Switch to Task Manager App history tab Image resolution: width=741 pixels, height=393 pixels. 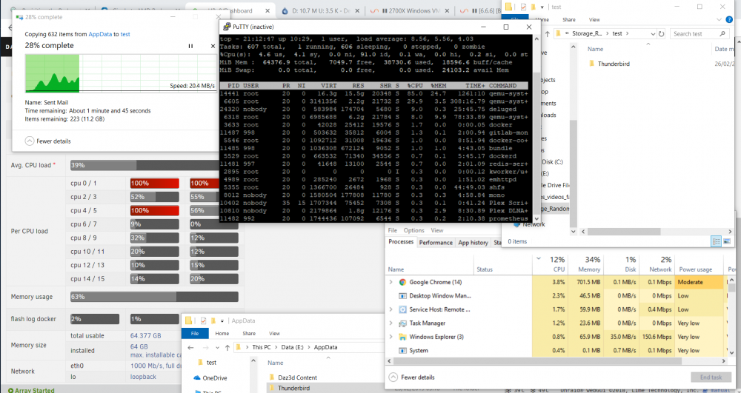(473, 243)
